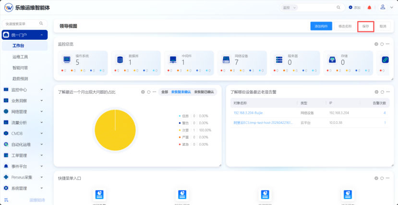Click the Perseus采集 sidebar icon
Image resolution: width=398 pixels, height=205 pixels.
coord(6,177)
